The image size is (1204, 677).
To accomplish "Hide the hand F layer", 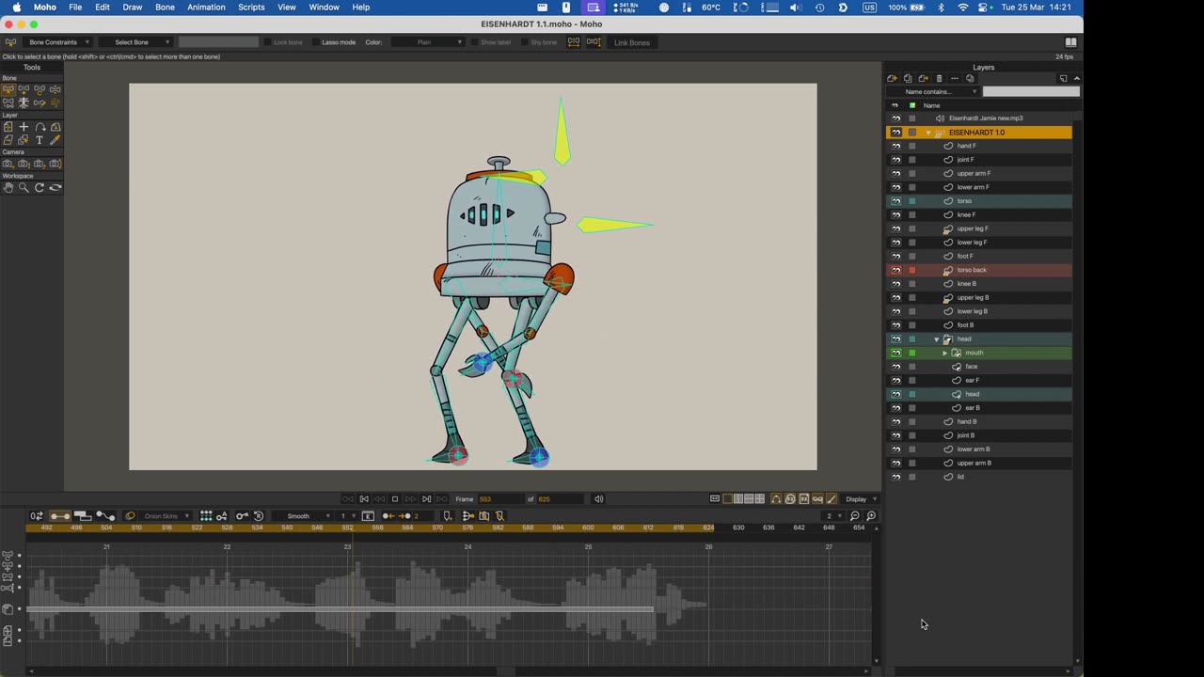I will coord(895,146).
